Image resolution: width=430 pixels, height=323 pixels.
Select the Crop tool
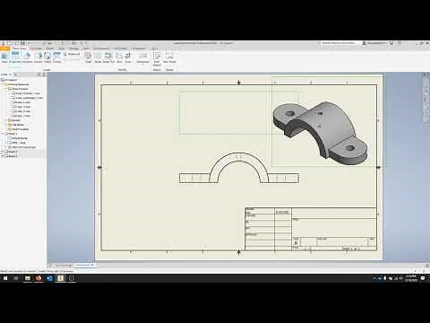click(128, 57)
